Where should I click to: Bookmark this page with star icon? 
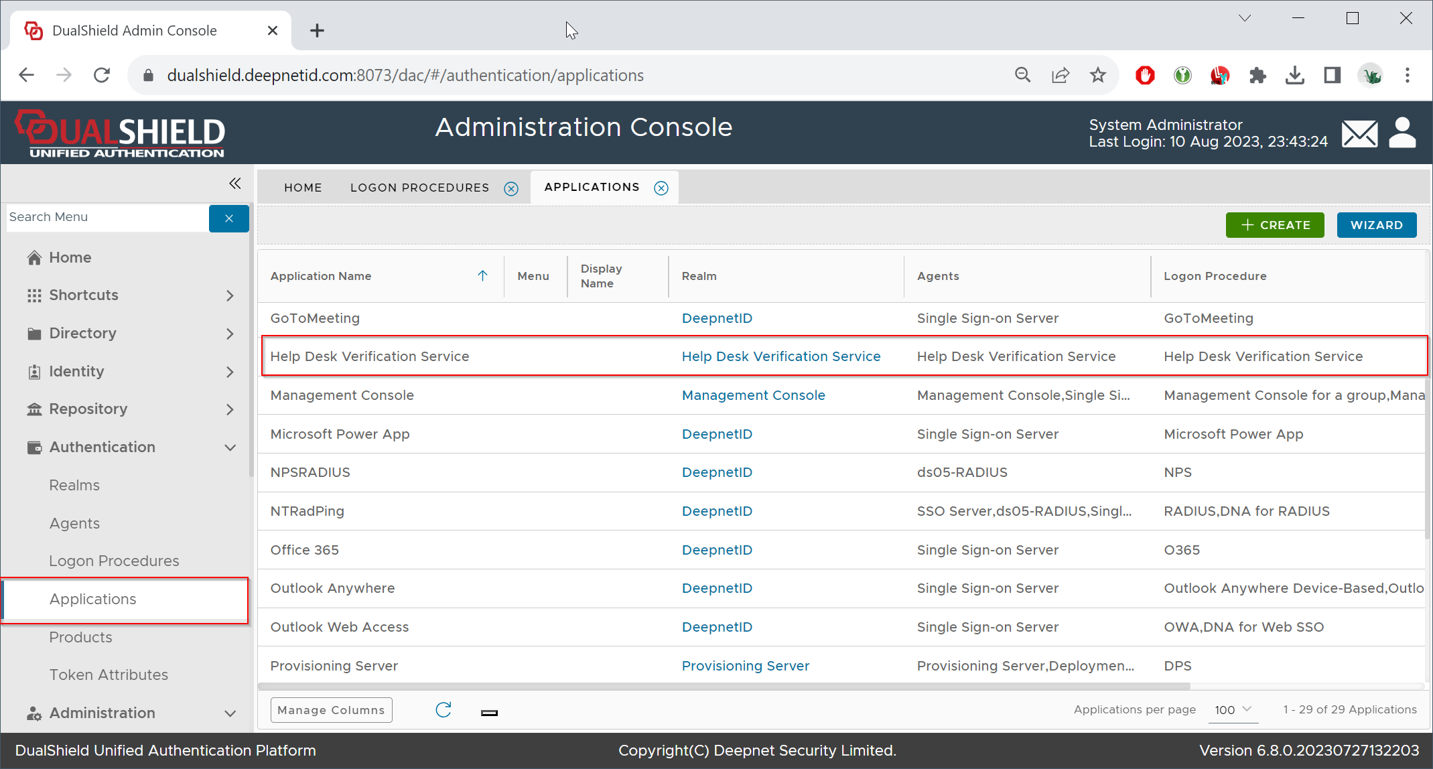[1097, 75]
